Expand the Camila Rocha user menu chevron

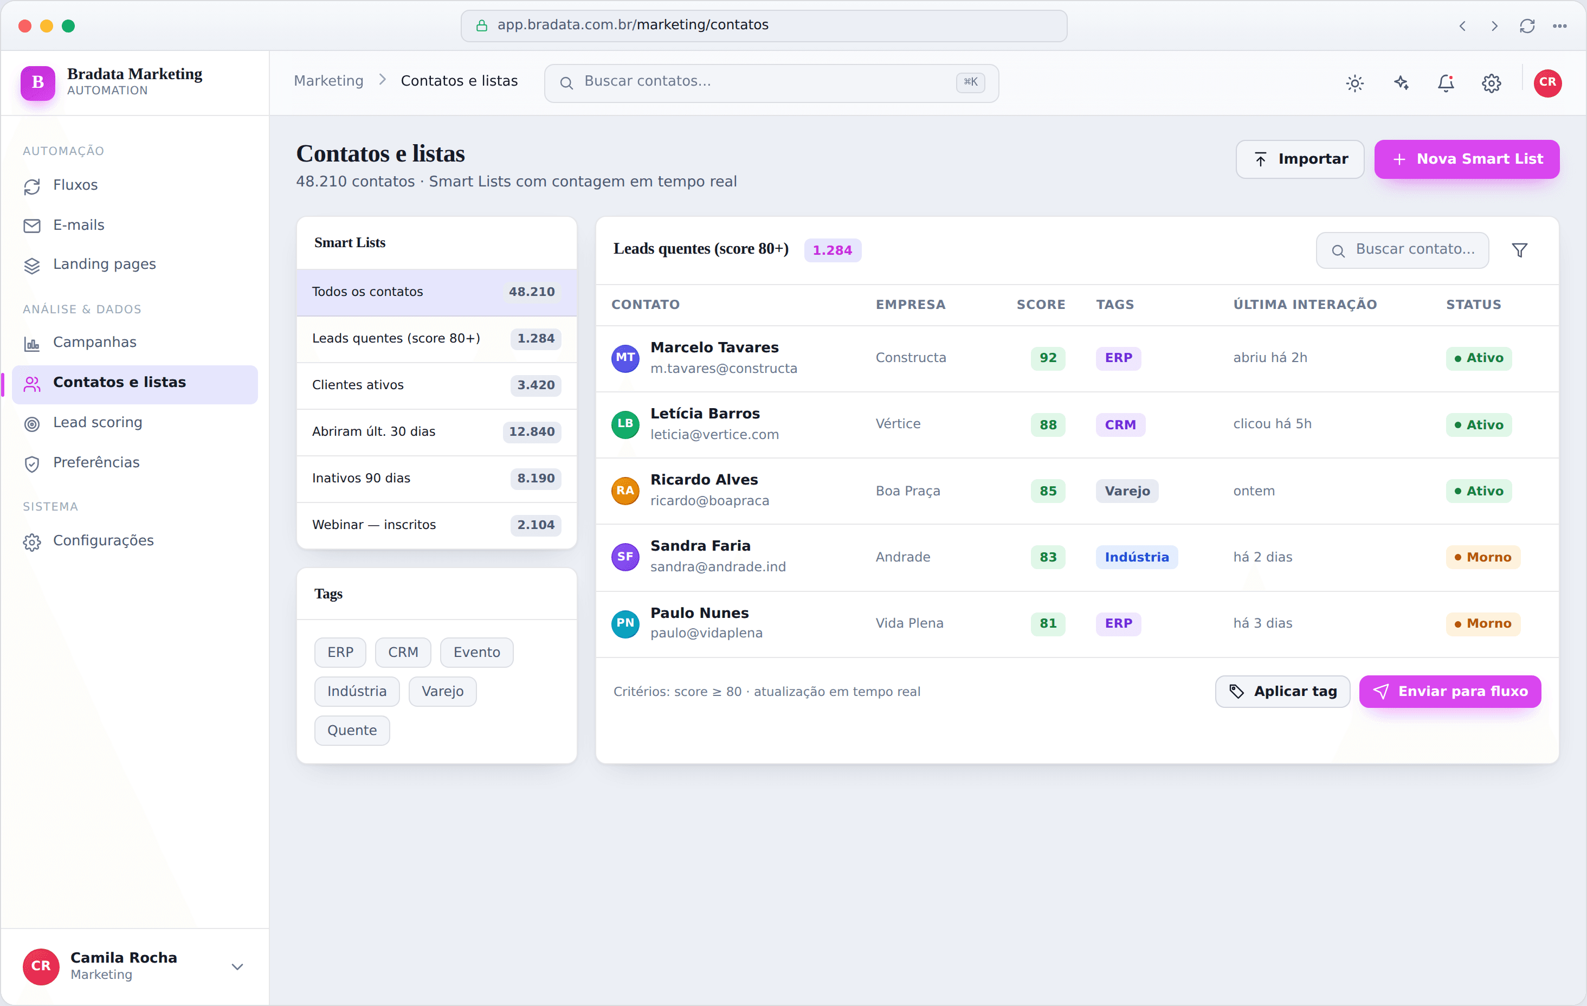[237, 966]
